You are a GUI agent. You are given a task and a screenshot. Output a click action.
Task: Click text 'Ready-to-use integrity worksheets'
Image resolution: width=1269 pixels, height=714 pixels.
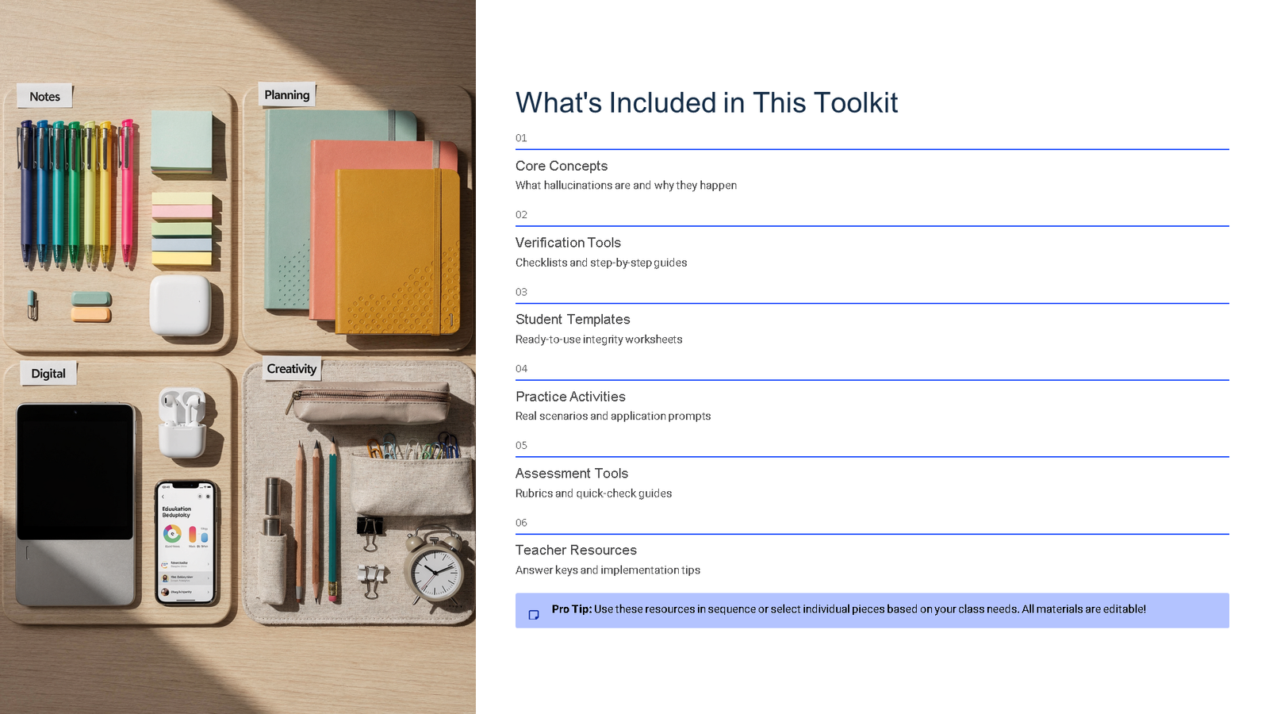click(x=598, y=340)
